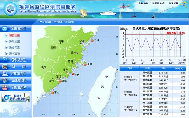Click the 崇武 station red marker
The height and width of the screenshot is (118, 189).
[73, 74]
